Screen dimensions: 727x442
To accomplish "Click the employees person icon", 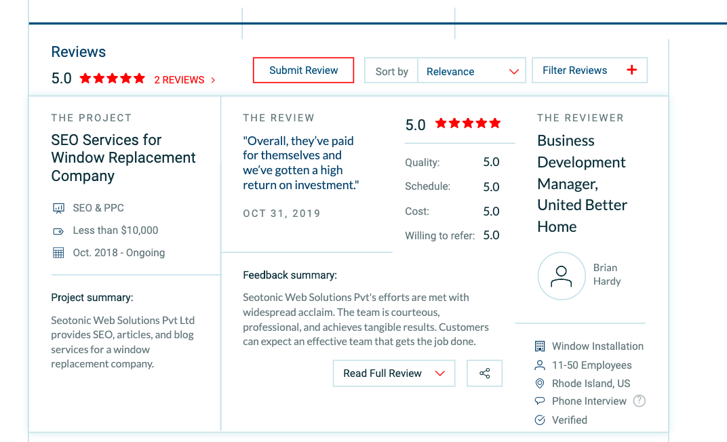I will [x=540, y=365].
